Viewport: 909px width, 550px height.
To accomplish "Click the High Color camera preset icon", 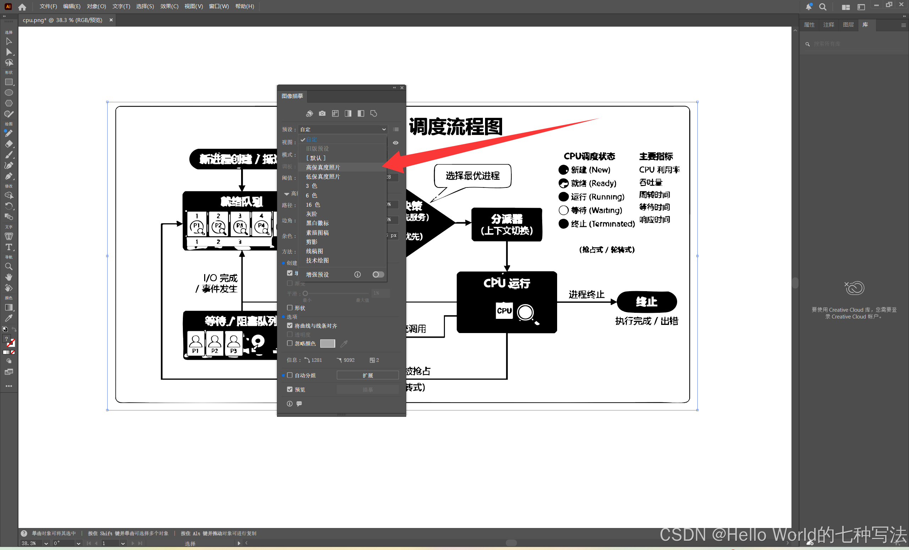I will [322, 114].
